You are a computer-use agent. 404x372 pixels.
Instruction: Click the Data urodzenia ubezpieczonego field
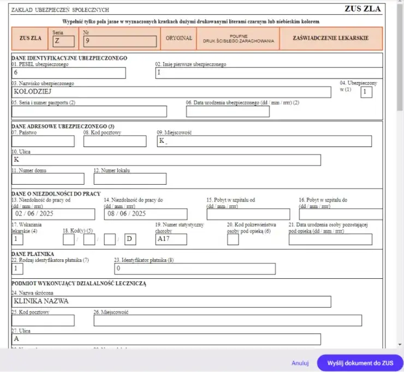[228, 111]
